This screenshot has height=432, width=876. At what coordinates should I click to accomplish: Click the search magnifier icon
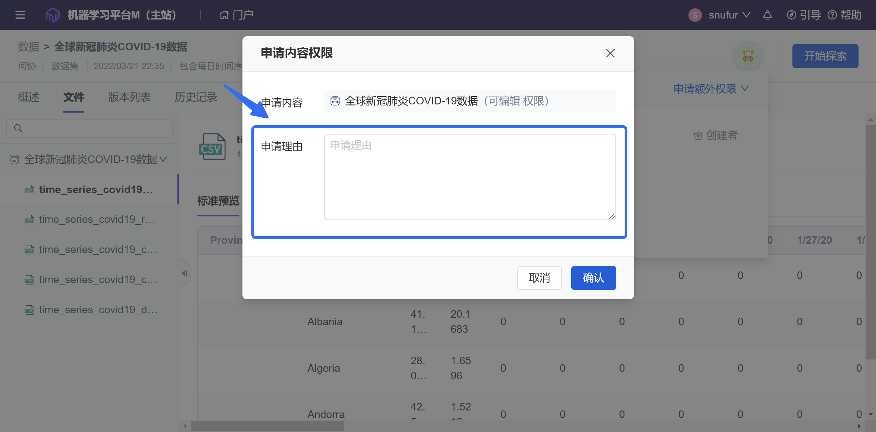pos(18,128)
